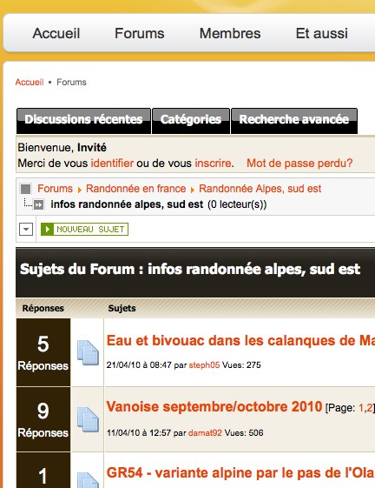Image resolution: width=375 pixels, height=488 pixels.
Task: Open the Forums navigation menu item
Action: click(140, 33)
